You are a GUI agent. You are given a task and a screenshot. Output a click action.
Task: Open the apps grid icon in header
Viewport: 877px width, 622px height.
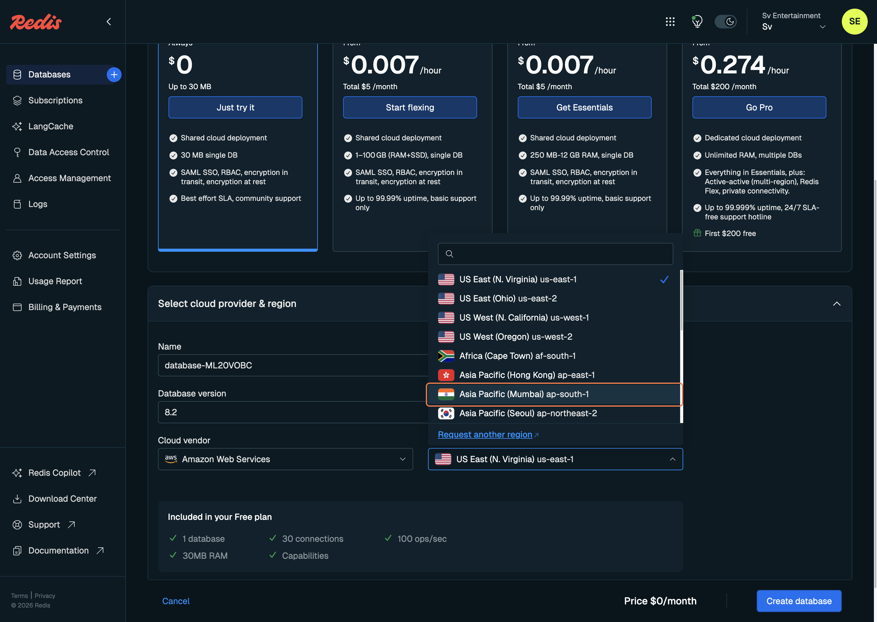pos(670,22)
